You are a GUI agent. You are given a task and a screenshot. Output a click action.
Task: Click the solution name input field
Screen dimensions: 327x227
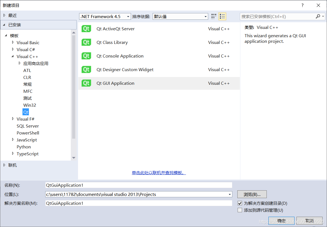(139, 203)
